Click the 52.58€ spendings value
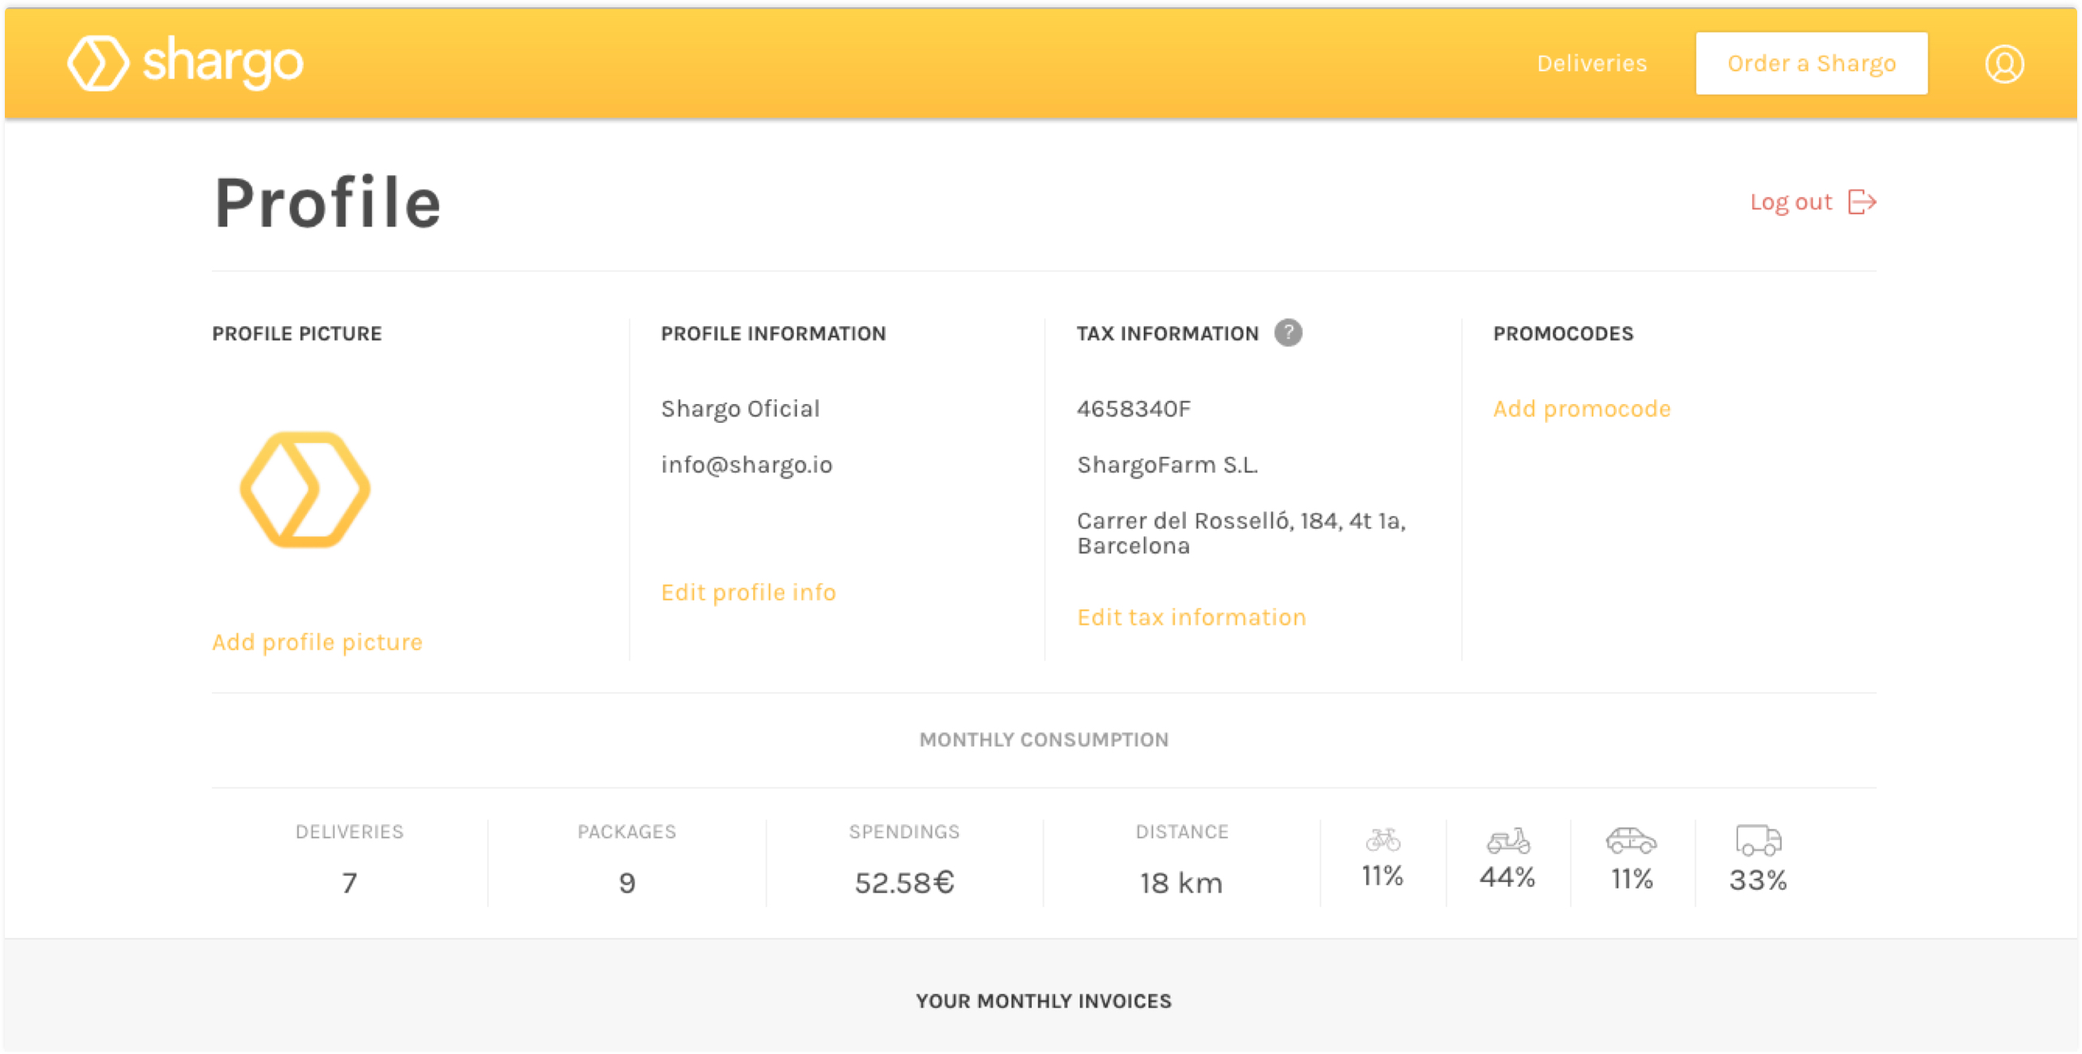The height and width of the screenshot is (1054, 2082). tap(903, 883)
